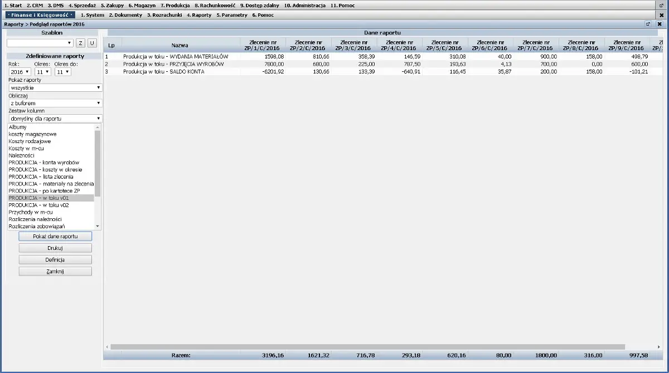Open the 4. Raporty module menu
Image resolution: width=669 pixels, height=373 pixels.
click(x=199, y=15)
